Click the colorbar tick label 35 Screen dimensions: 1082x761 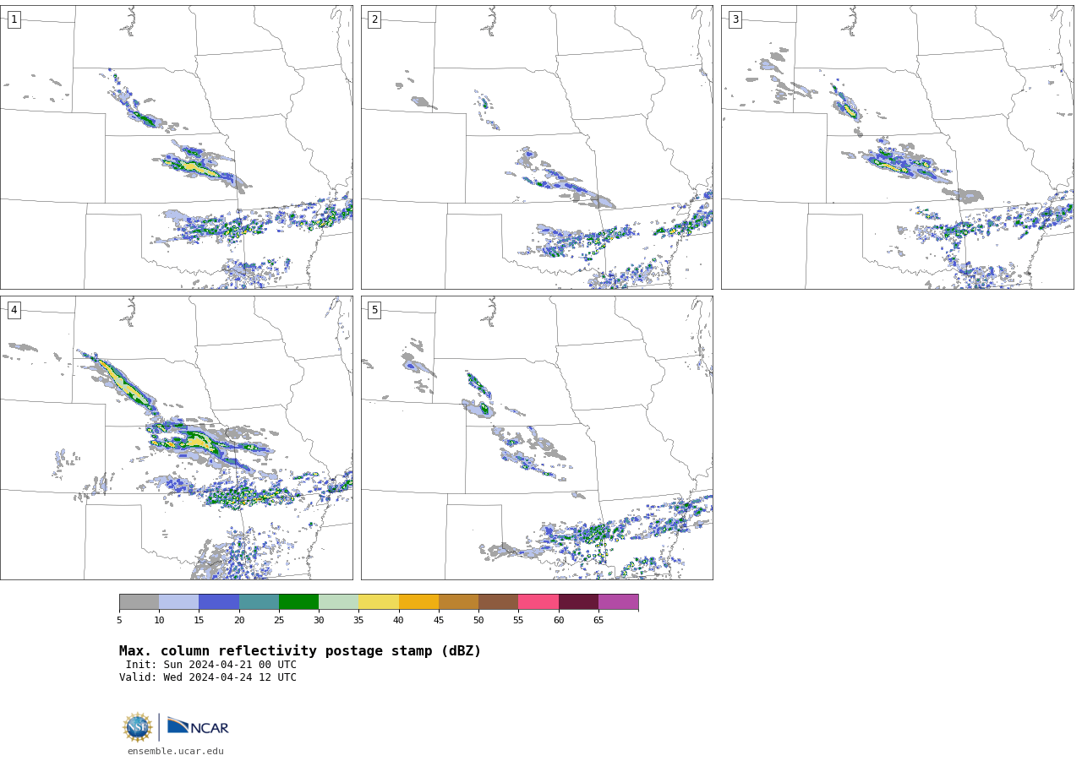(358, 621)
